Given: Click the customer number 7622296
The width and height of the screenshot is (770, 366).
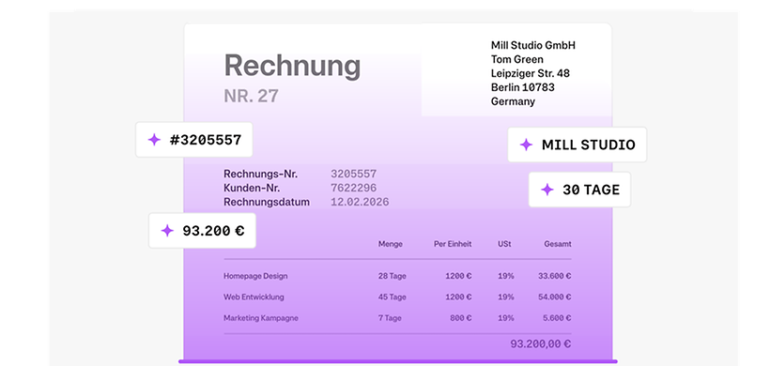Looking at the screenshot, I should (354, 188).
